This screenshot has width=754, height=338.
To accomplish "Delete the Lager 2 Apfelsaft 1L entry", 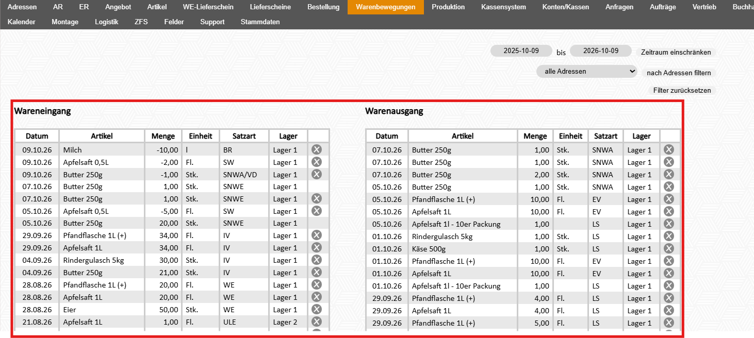I will point(317,322).
